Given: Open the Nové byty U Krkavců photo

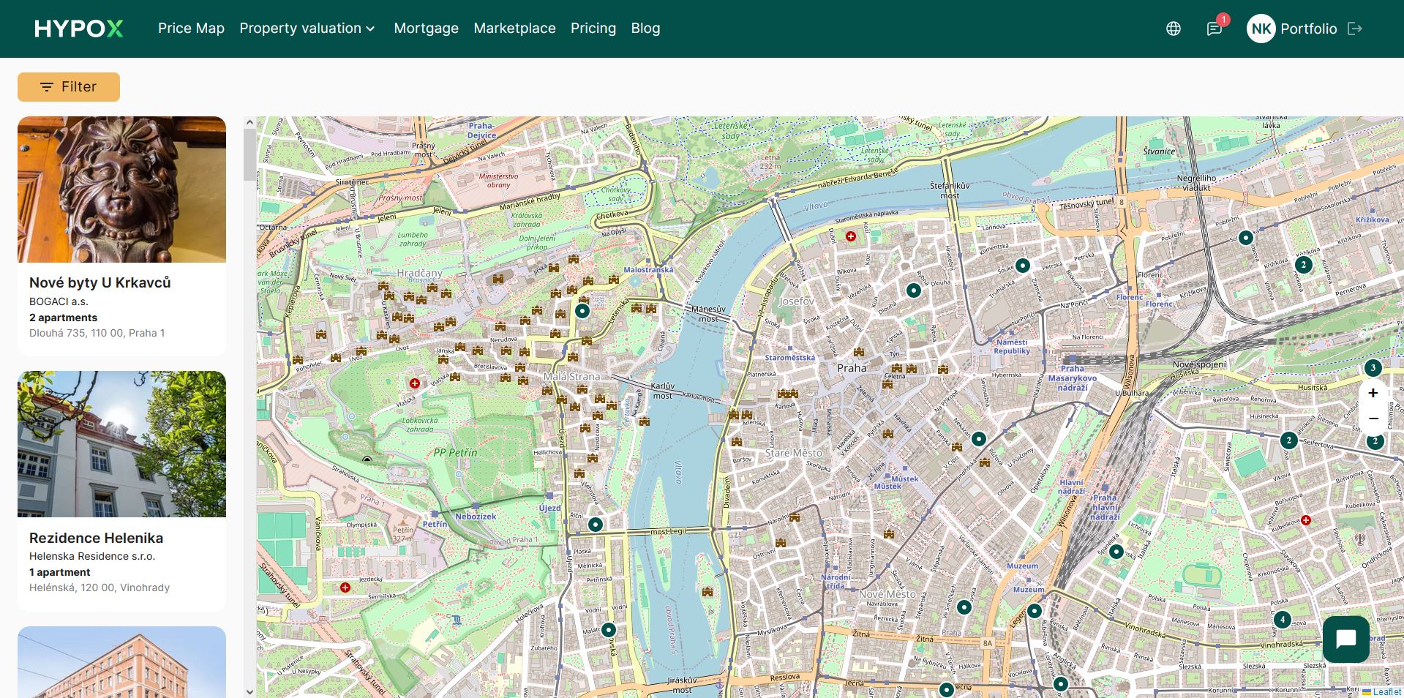Looking at the screenshot, I should point(121,189).
